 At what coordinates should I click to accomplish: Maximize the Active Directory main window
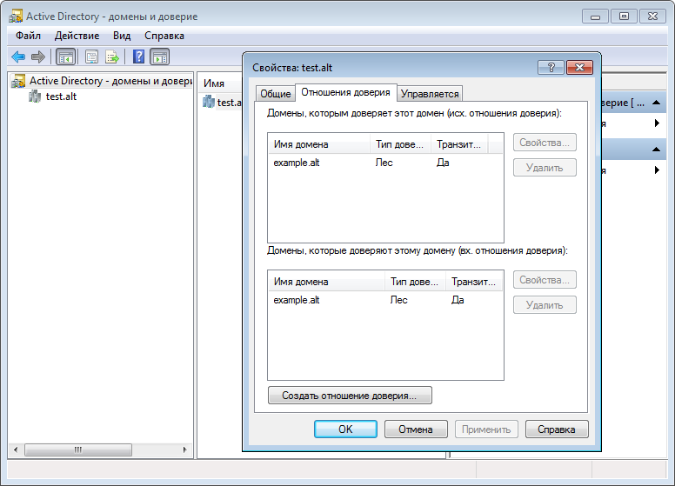624,17
